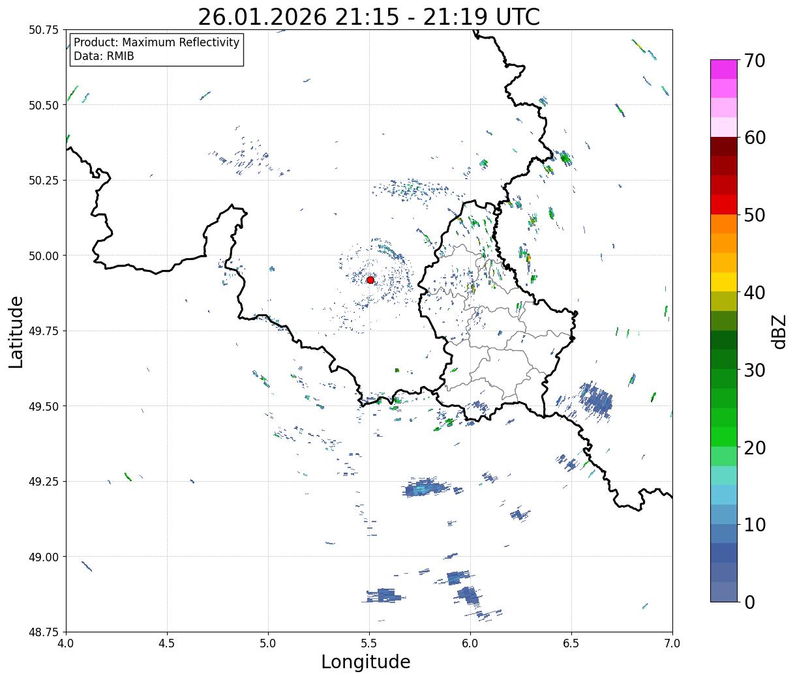The image size is (795, 678).
Task: Click the latitude tick label 49.00
Action: tap(44, 557)
